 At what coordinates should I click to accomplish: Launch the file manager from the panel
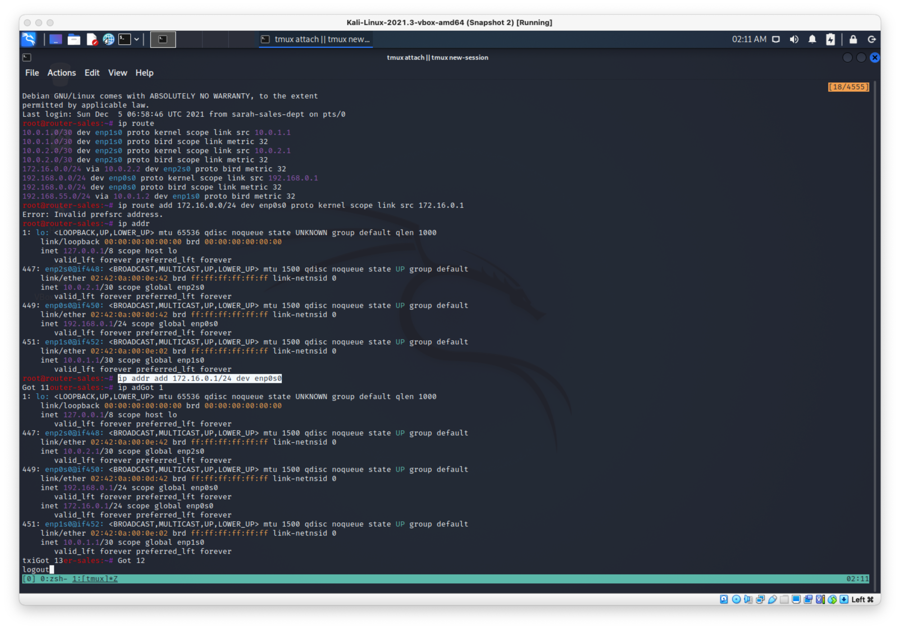click(x=74, y=39)
